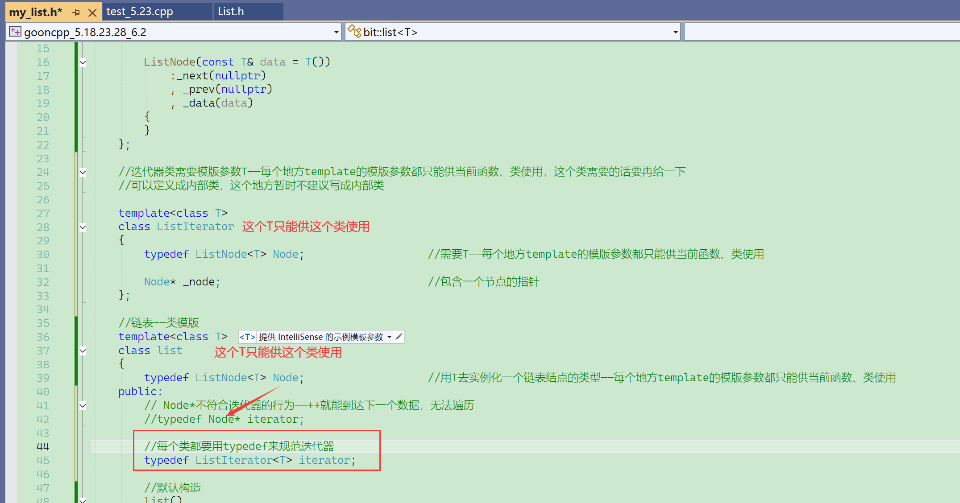This screenshot has width=960, height=503.
Task: Click line number 44 in the margin
Action: 43,447
